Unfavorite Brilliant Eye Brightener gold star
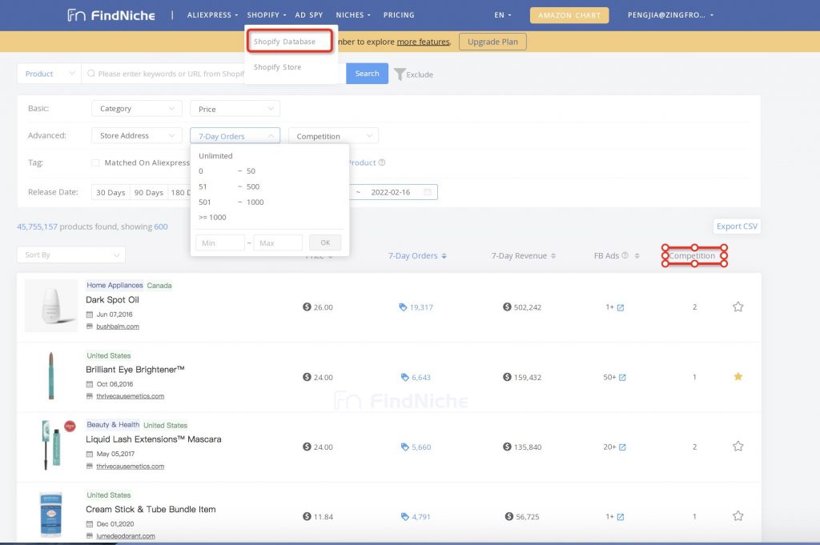The image size is (820, 545). click(x=738, y=376)
